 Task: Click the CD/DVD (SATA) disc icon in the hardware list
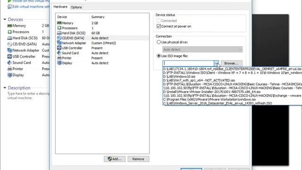pyautogui.click(x=59, y=38)
